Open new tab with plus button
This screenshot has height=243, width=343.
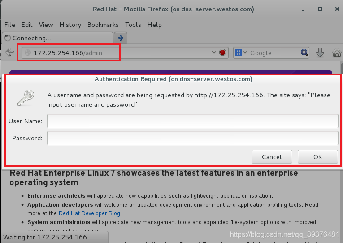tap(121, 38)
